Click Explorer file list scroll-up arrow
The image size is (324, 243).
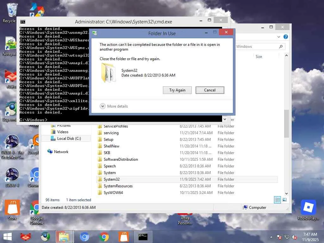tap(286, 55)
